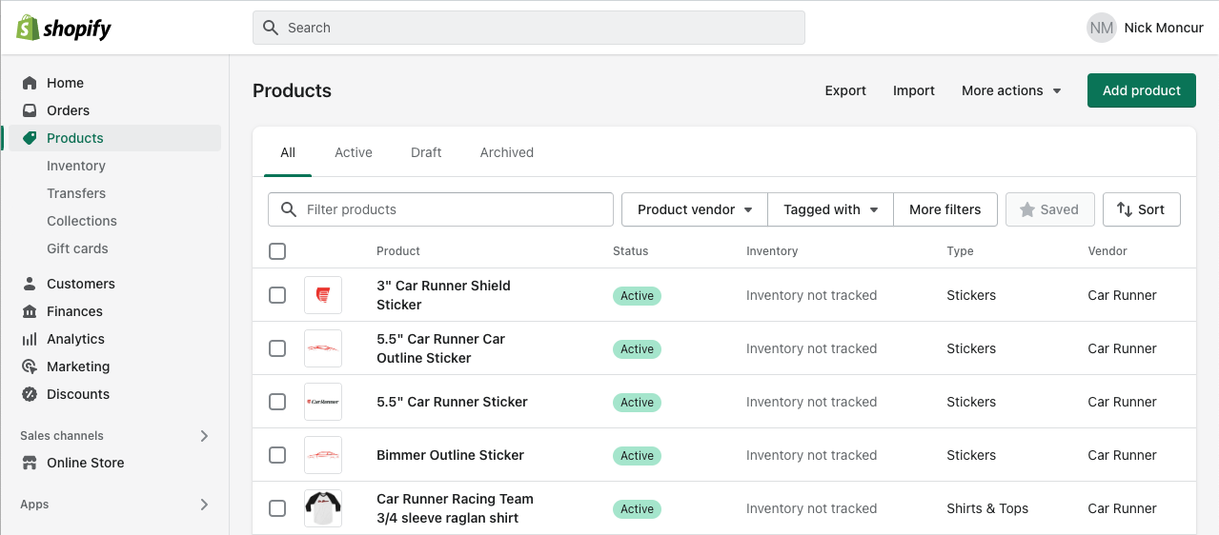Switch to the Archived tab
1219x535 pixels.
[507, 152]
